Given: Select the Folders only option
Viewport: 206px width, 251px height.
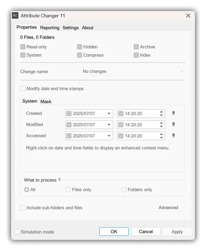Looking at the screenshot, I should click(x=124, y=190).
